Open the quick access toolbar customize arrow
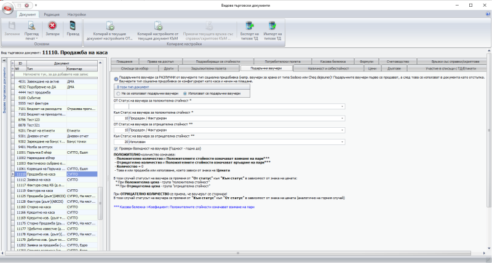Image resolution: width=492 pixels, height=263 pixels. click(36, 6)
